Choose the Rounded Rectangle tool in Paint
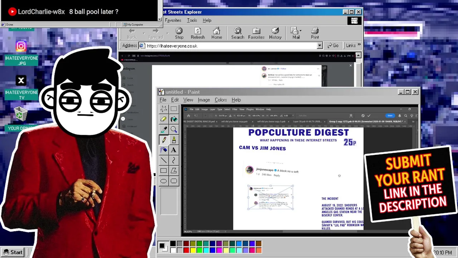The image size is (458, 258). click(174, 181)
